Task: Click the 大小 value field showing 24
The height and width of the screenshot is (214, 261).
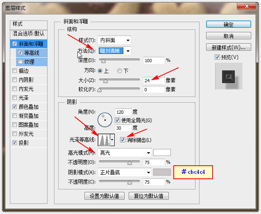Action: (x=154, y=81)
